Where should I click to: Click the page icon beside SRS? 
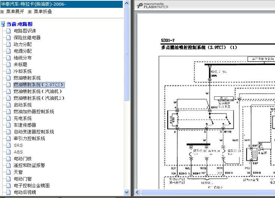click(x=9, y=145)
